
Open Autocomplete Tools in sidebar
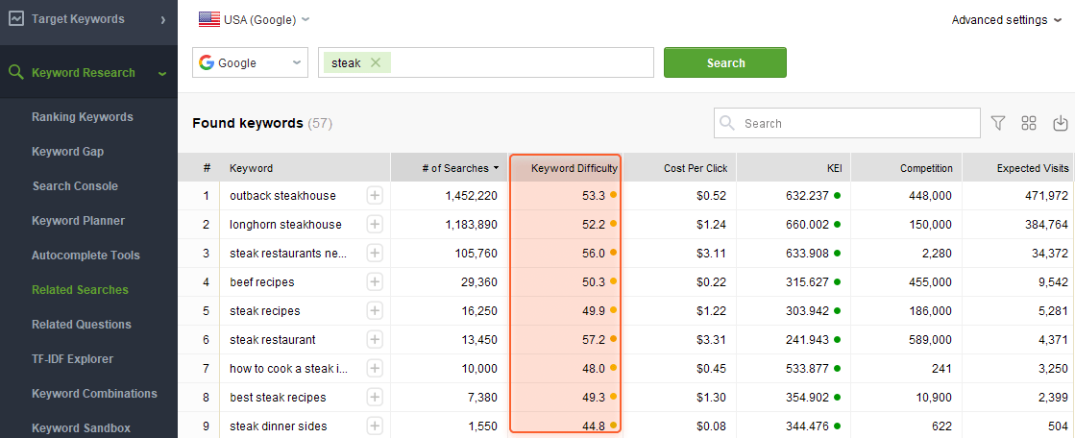point(86,255)
